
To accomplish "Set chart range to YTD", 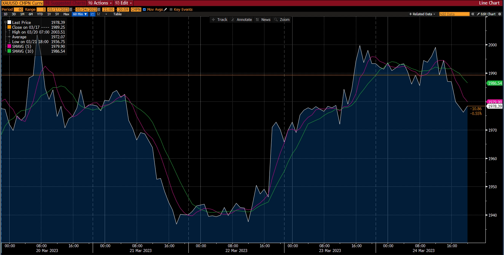I will pyautogui.click(x=40, y=14).
